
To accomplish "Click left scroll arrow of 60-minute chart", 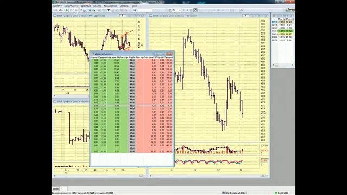I will [151, 175].
